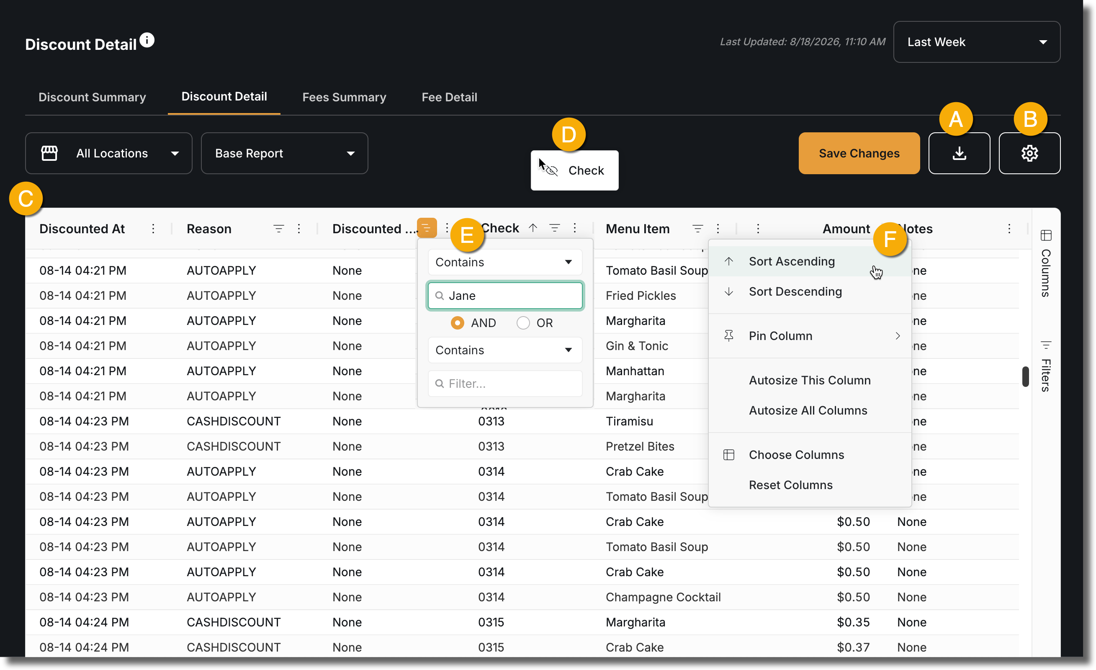Select the OR radio button
This screenshot has width=1096, height=670.
pos(523,322)
